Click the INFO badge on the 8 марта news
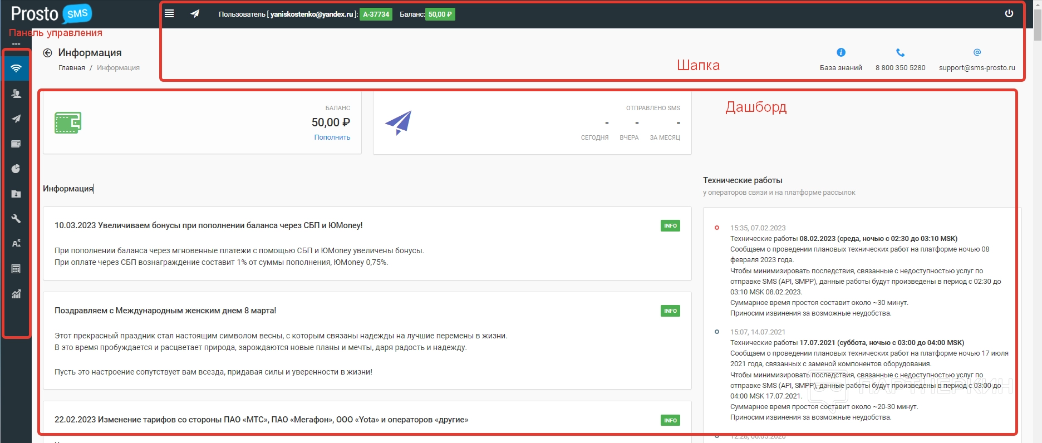 click(x=670, y=311)
